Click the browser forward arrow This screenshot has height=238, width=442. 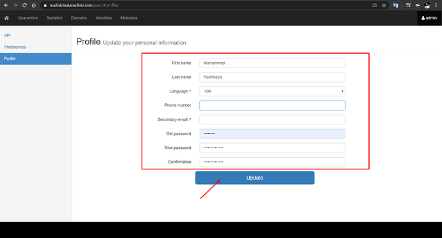(15, 5)
